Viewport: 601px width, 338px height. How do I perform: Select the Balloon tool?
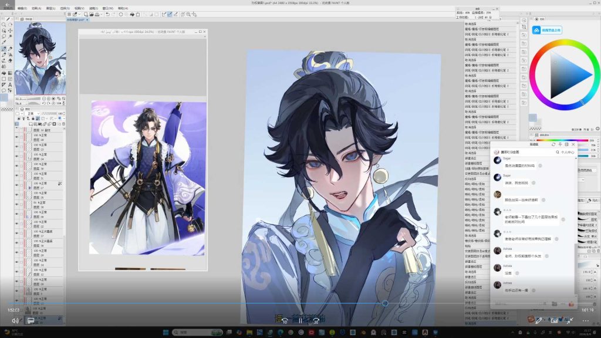pos(4,91)
